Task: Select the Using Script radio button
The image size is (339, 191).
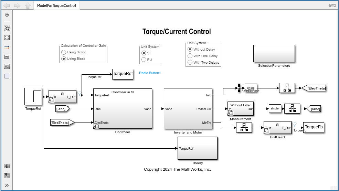Action: click(x=64, y=52)
